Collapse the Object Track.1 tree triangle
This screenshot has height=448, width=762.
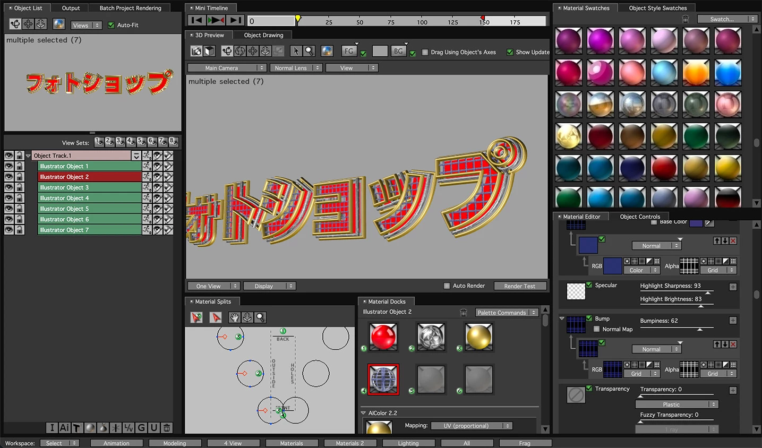tap(28, 156)
